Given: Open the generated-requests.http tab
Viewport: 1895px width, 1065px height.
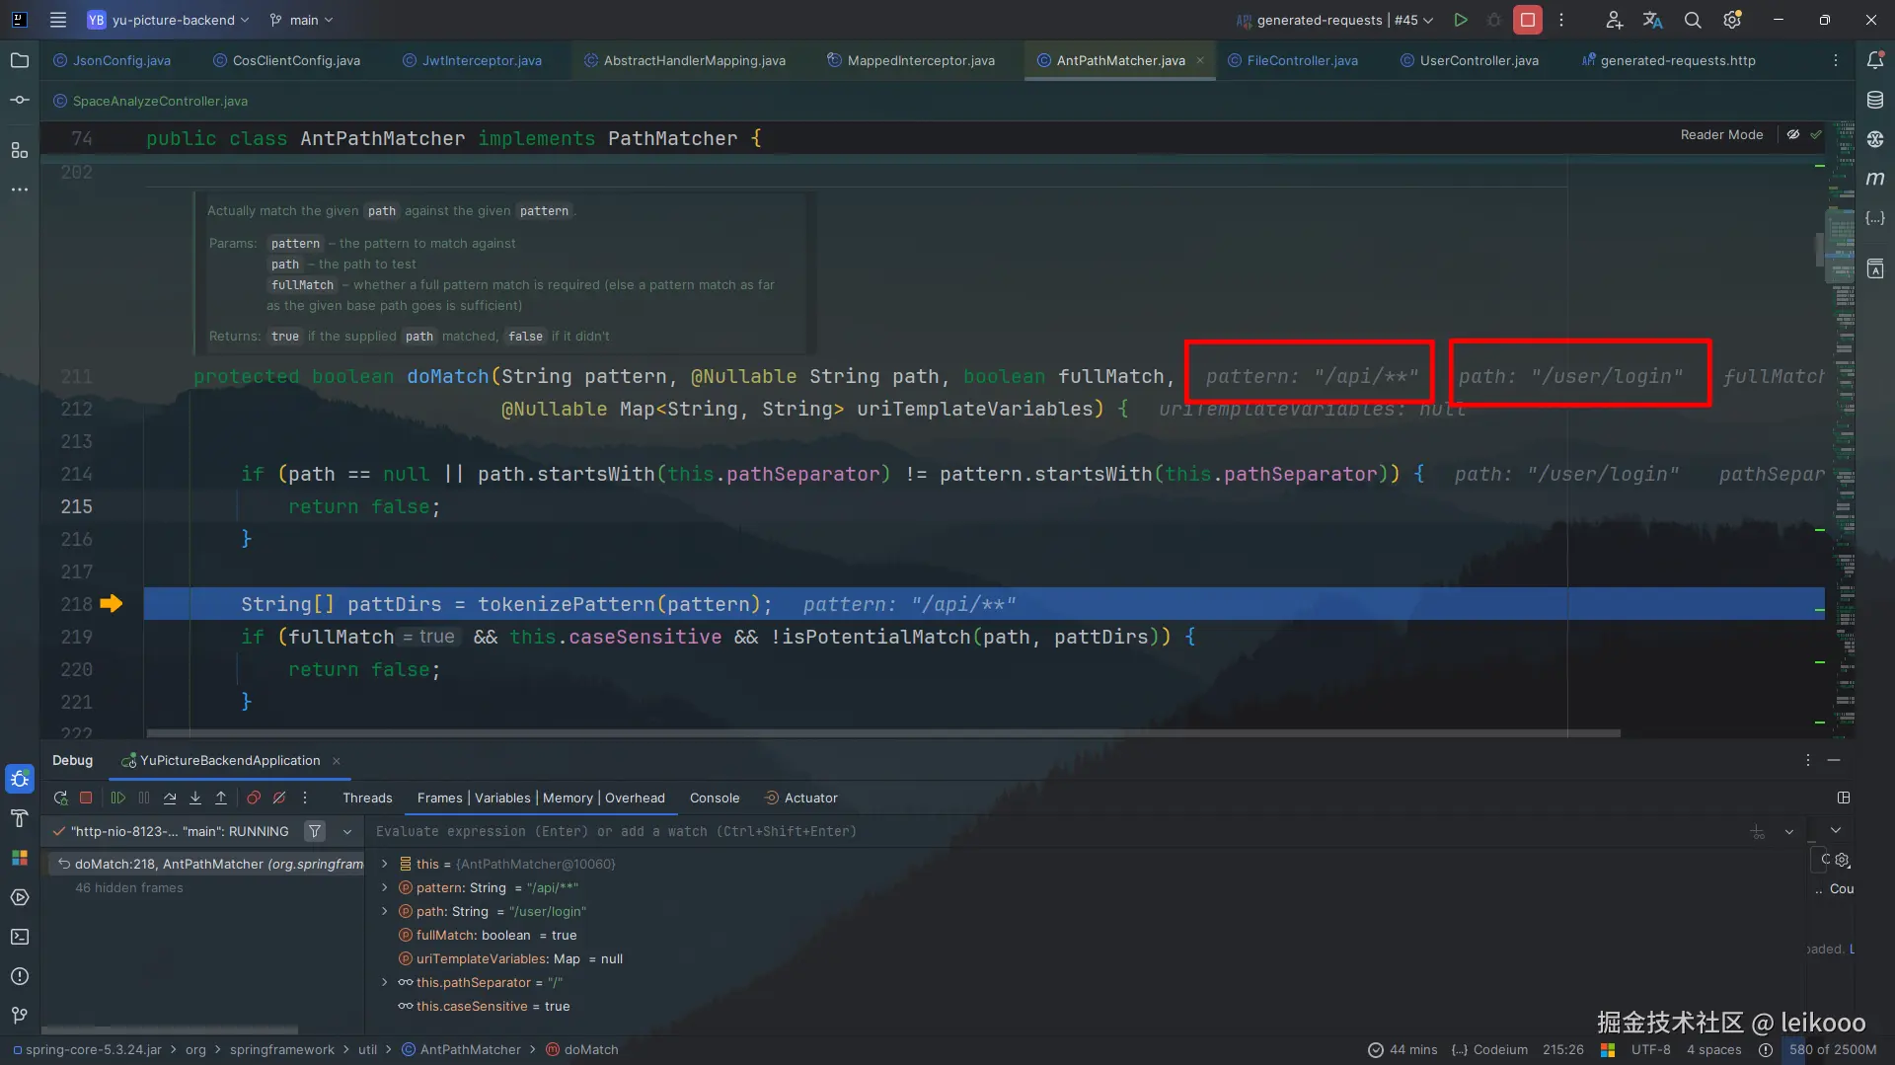Looking at the screenshot, I should click(1669, 60).
